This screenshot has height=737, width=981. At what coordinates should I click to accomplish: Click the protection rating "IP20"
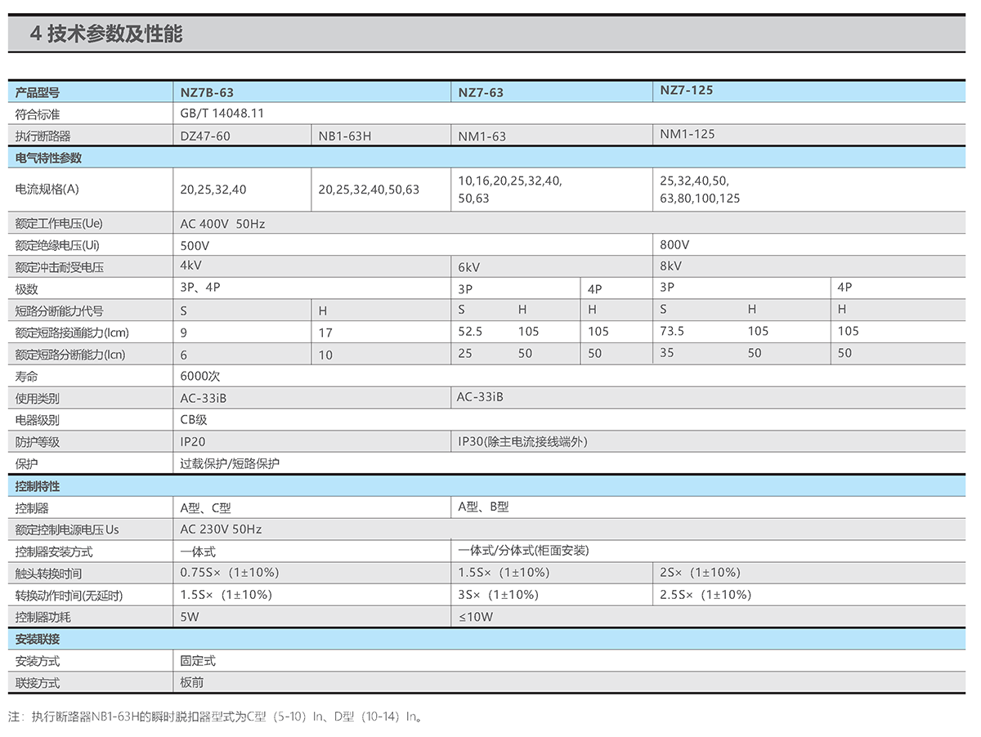point(193,442)
